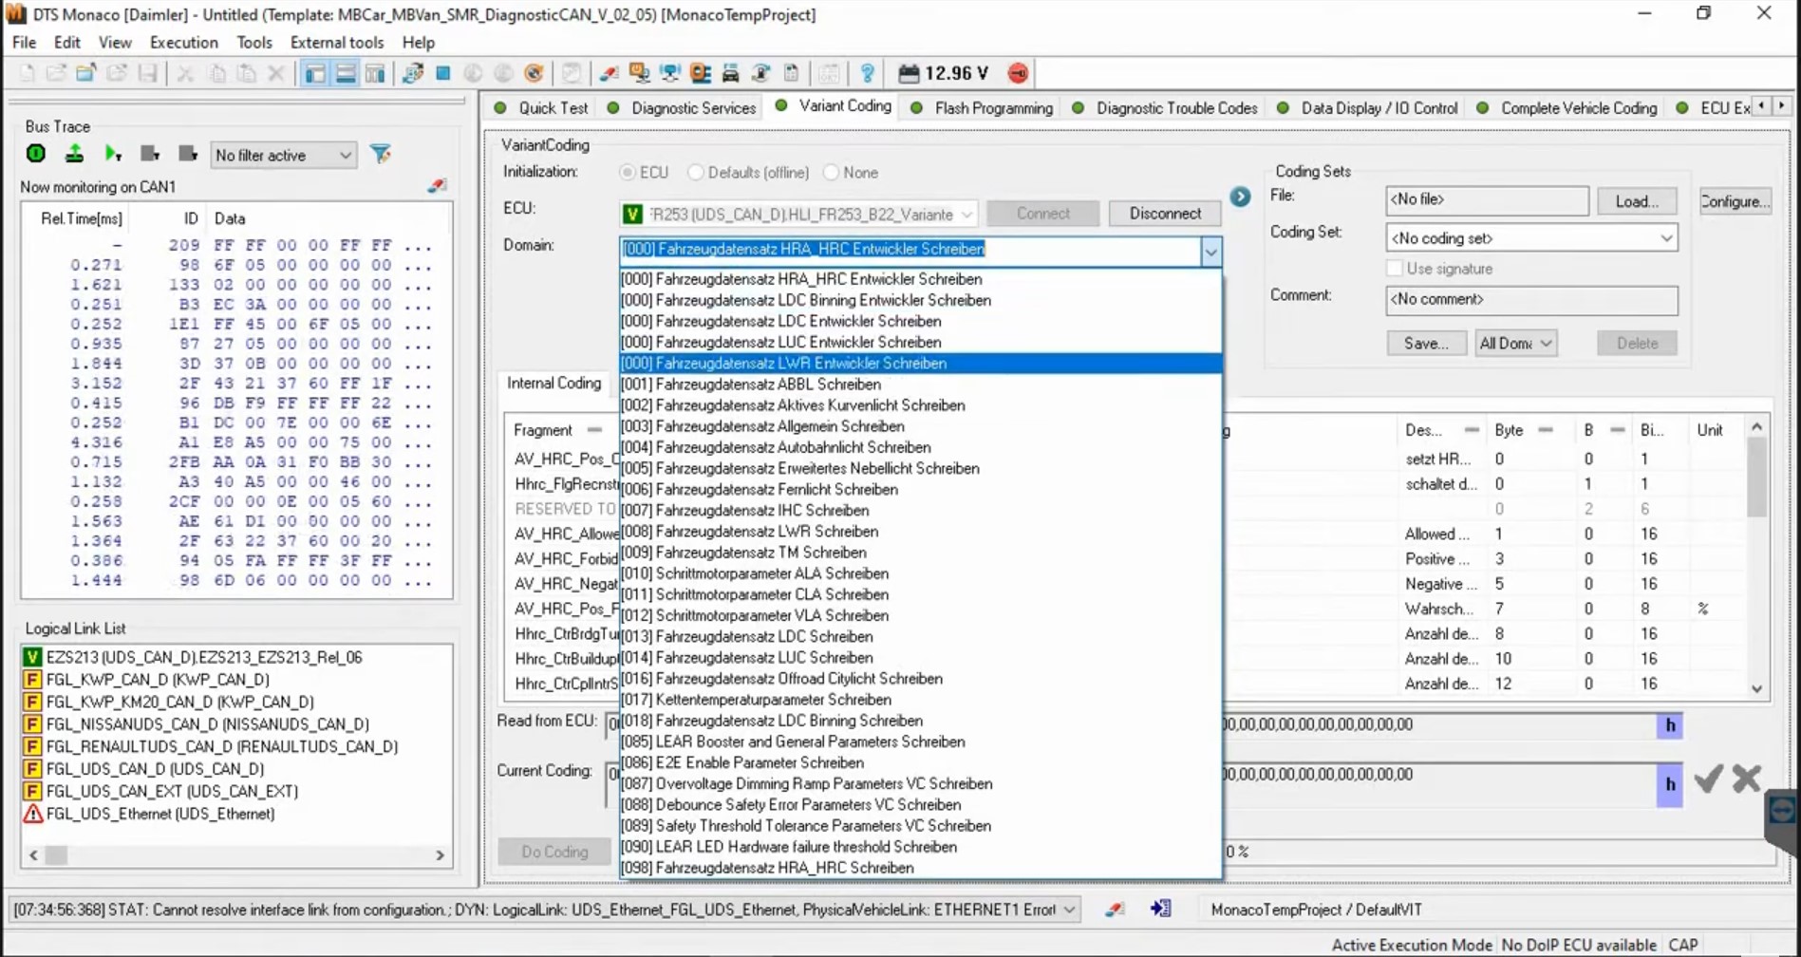Click the blue arrow circle next to Disconnect
The height and width of the screenshot is (957, 1801).
[x=1240, y=197]
